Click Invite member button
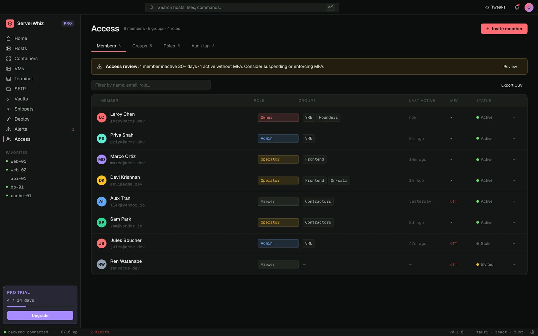This screenshot has width=538, height=336. point(504,29)
